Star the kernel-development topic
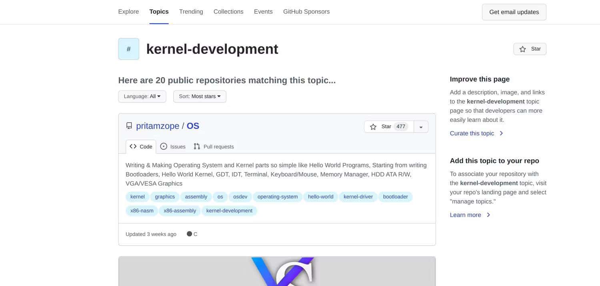Image resolution: width=600 pixels, height=286 pixels. pos(530,49)
